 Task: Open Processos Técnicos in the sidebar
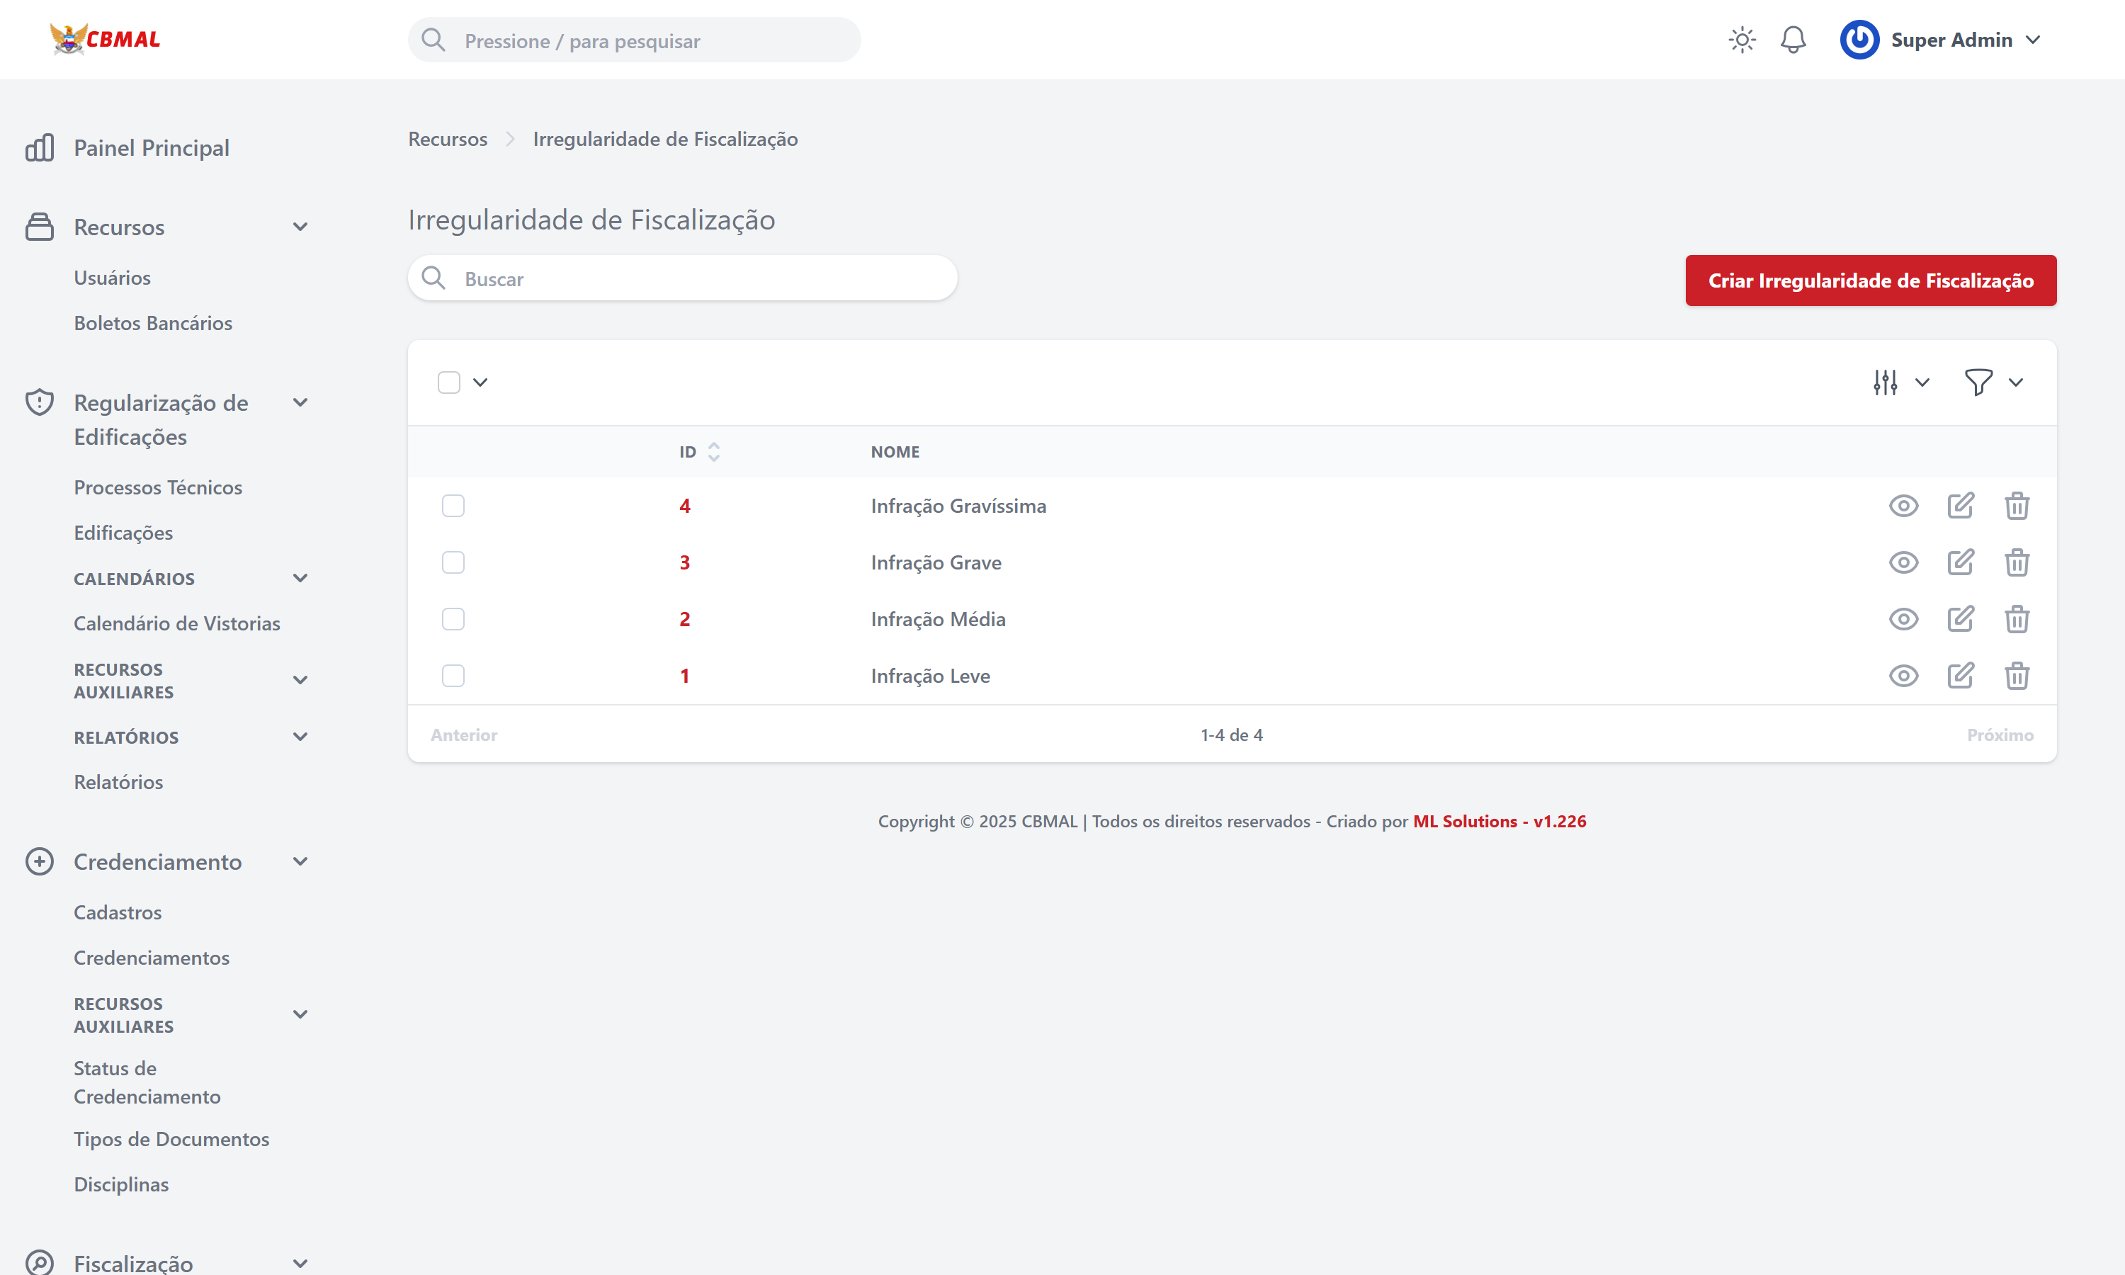pyautogui.click(x=158, y=487)
